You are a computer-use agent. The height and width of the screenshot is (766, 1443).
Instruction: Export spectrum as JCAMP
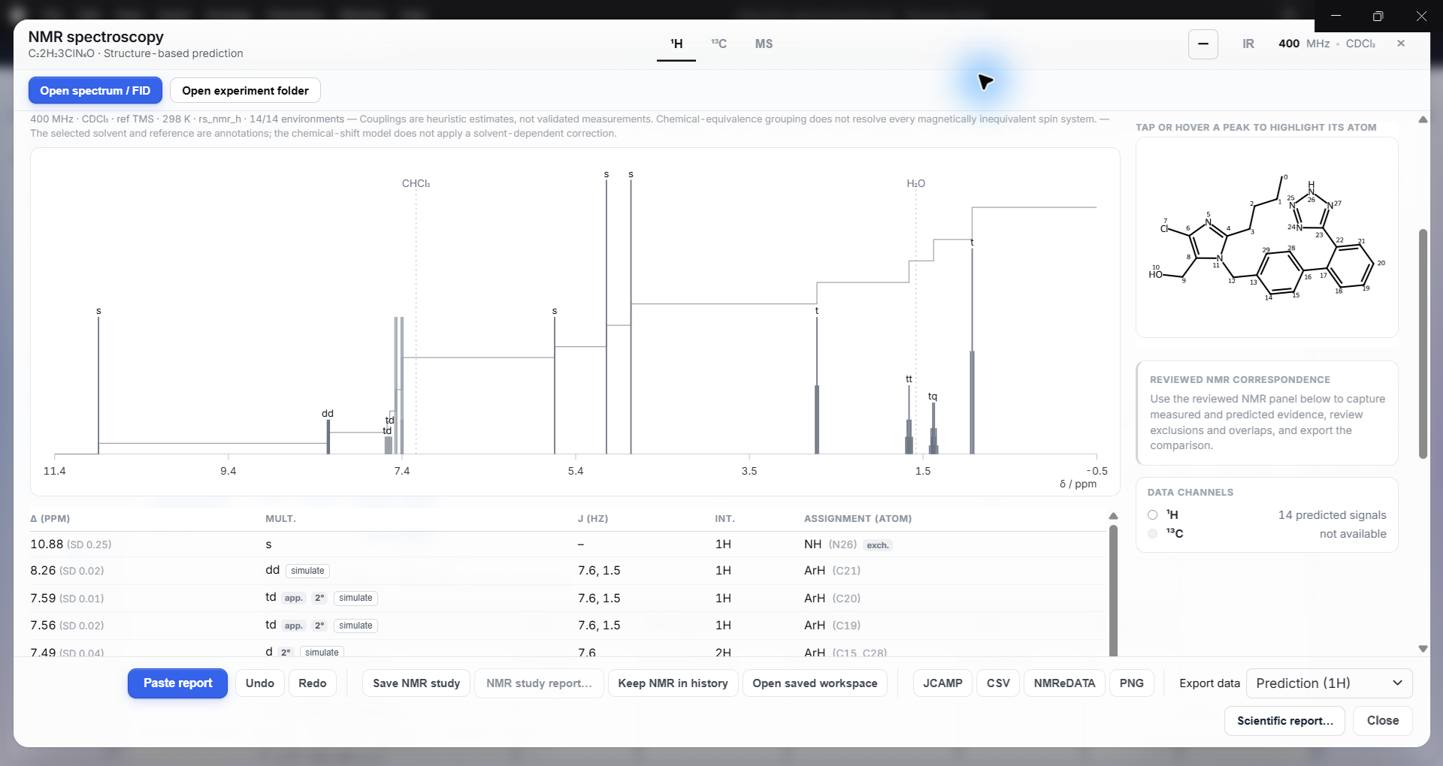click(942, 683)
